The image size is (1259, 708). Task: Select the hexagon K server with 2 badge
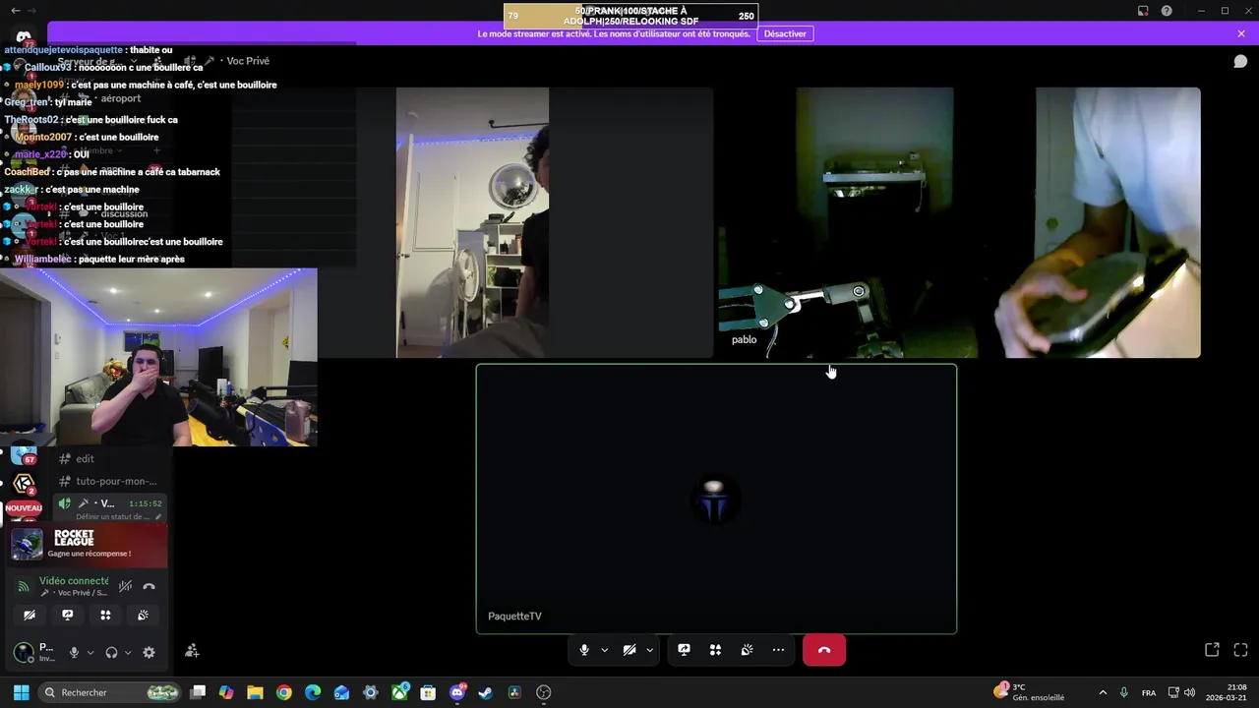coord(24,483)
